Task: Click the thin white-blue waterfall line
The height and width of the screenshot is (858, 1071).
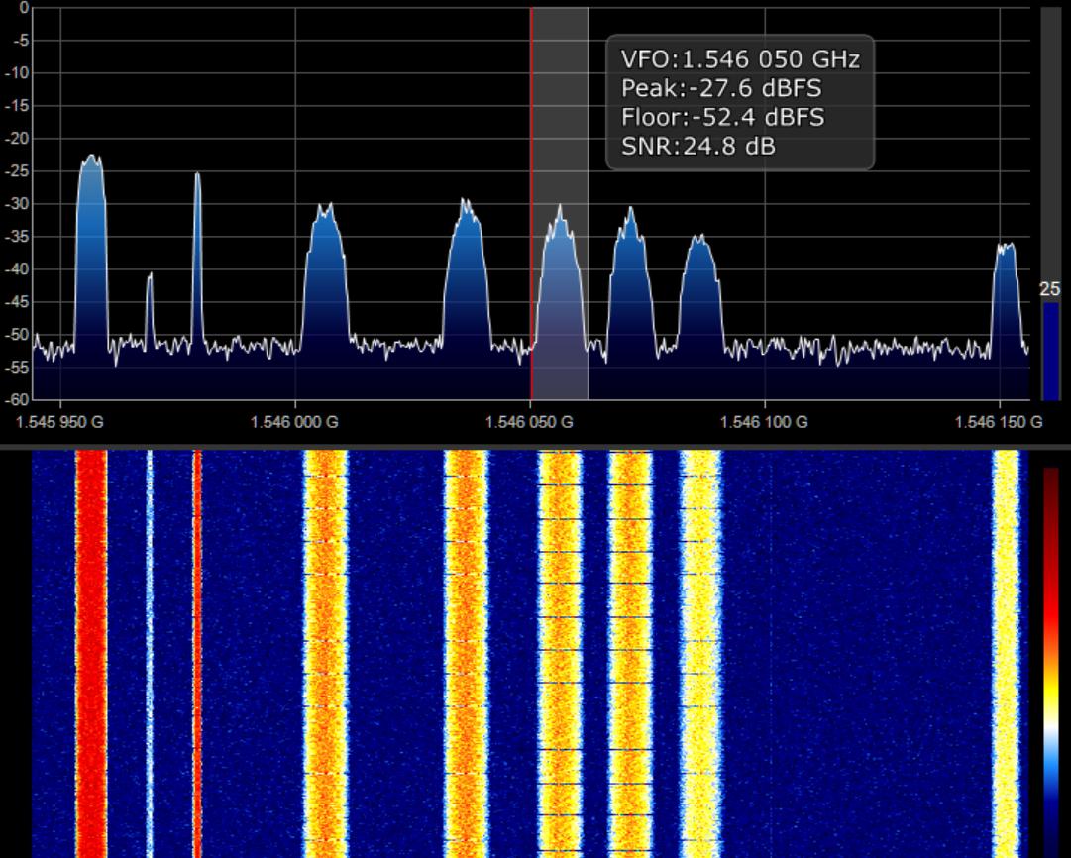Action: click(150, 653)
